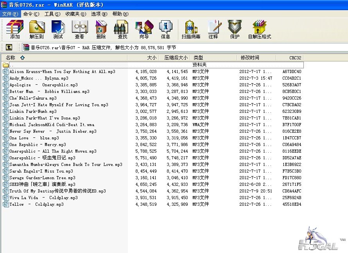The width and height of the screenshot is (348, 253).
Task: Click the 自解压格式 (SFX) icon
Action: [259, 29]
